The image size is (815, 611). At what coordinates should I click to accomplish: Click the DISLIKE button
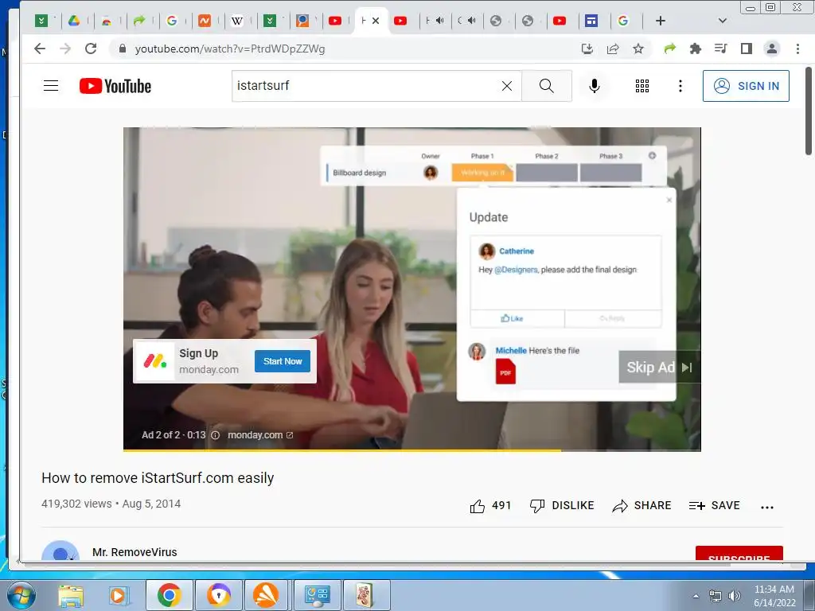[x=562, y=505]
